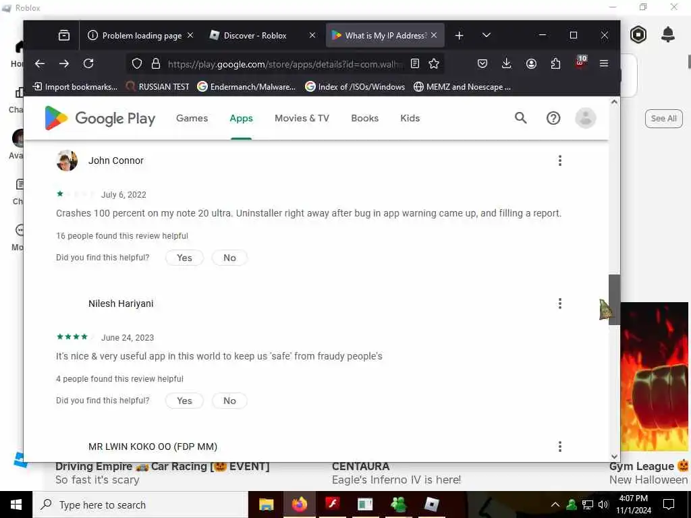The width and height of the screenshot is (691, 518).
Task: Click the address bar URL field
Action: (285, 64)
